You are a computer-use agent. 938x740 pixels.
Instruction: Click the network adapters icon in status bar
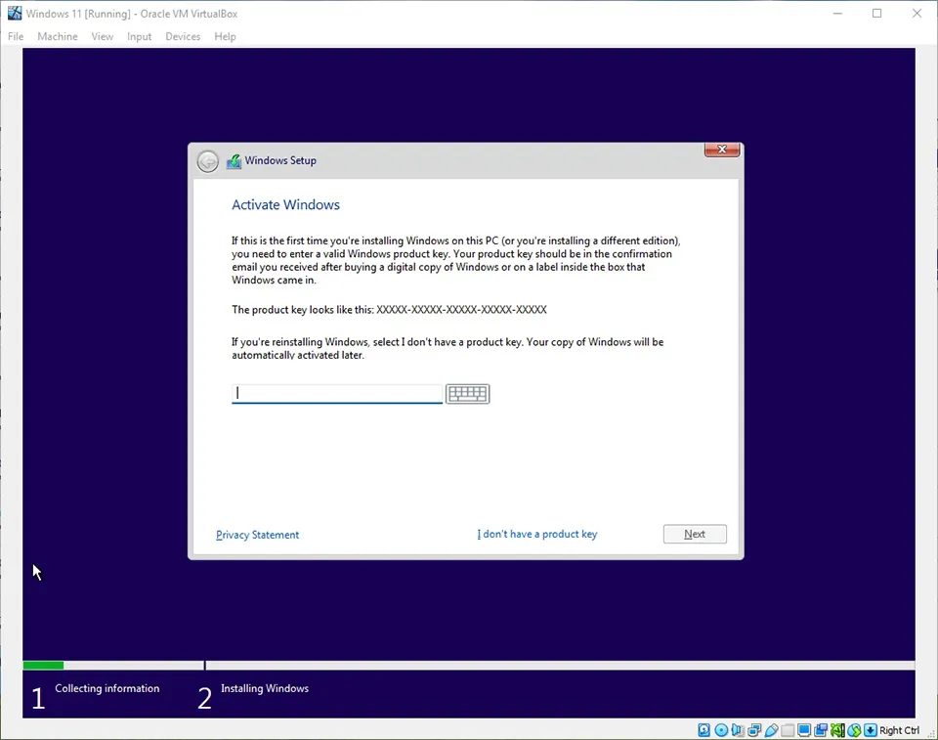point(754,730)
